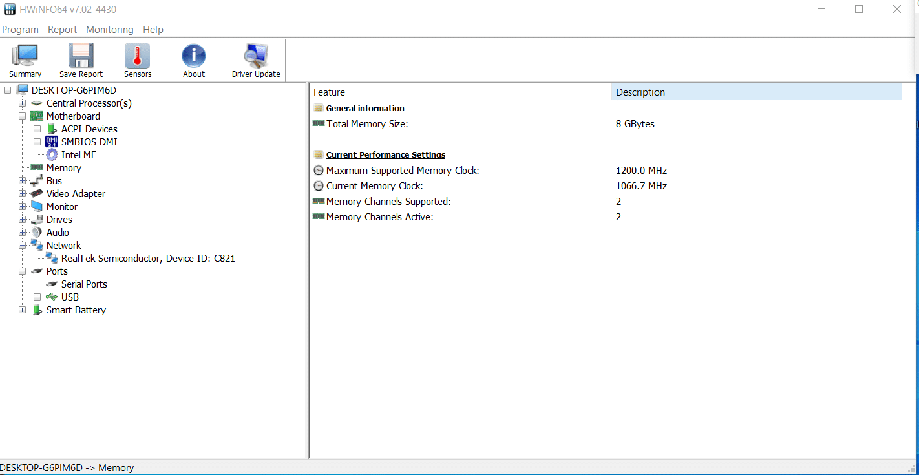Click the General information heading
The width and height of the screenshot is (919, 475).
[x=365, y=108]
